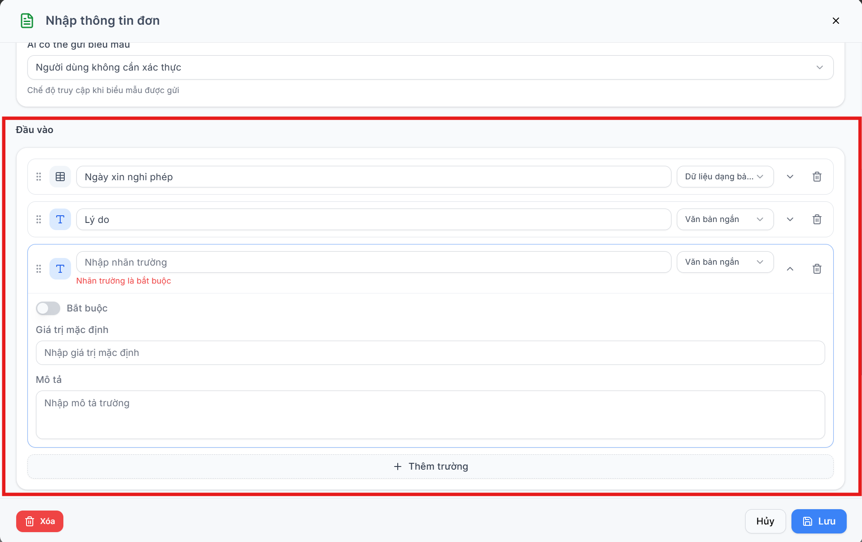The height and width of the screenshot is (542, 862).
Task: Open the Dữ liệu dạng bả... type dropdown
Action: (725, 177)
